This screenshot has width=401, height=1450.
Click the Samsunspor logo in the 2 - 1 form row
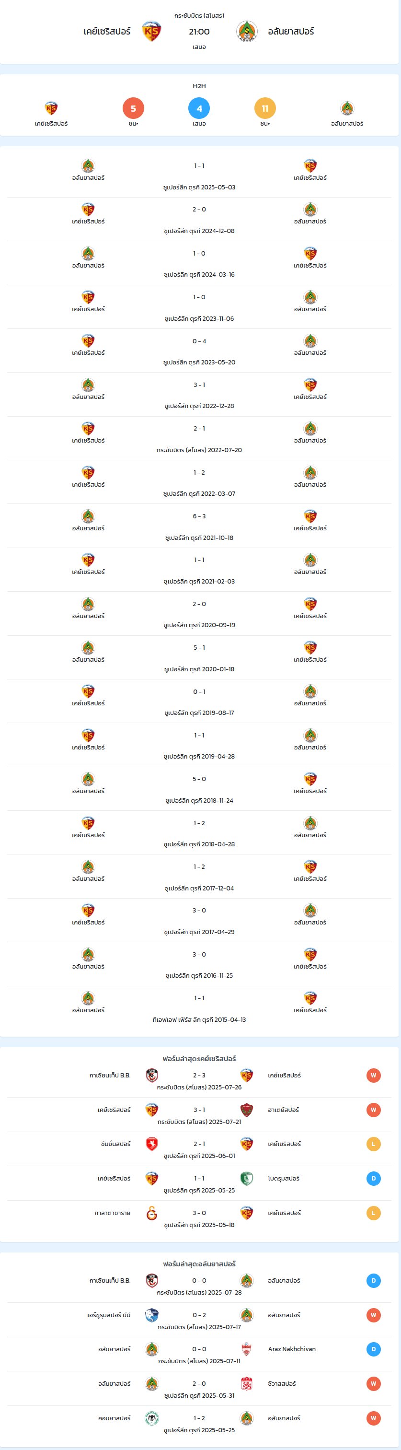point(152,1144)
